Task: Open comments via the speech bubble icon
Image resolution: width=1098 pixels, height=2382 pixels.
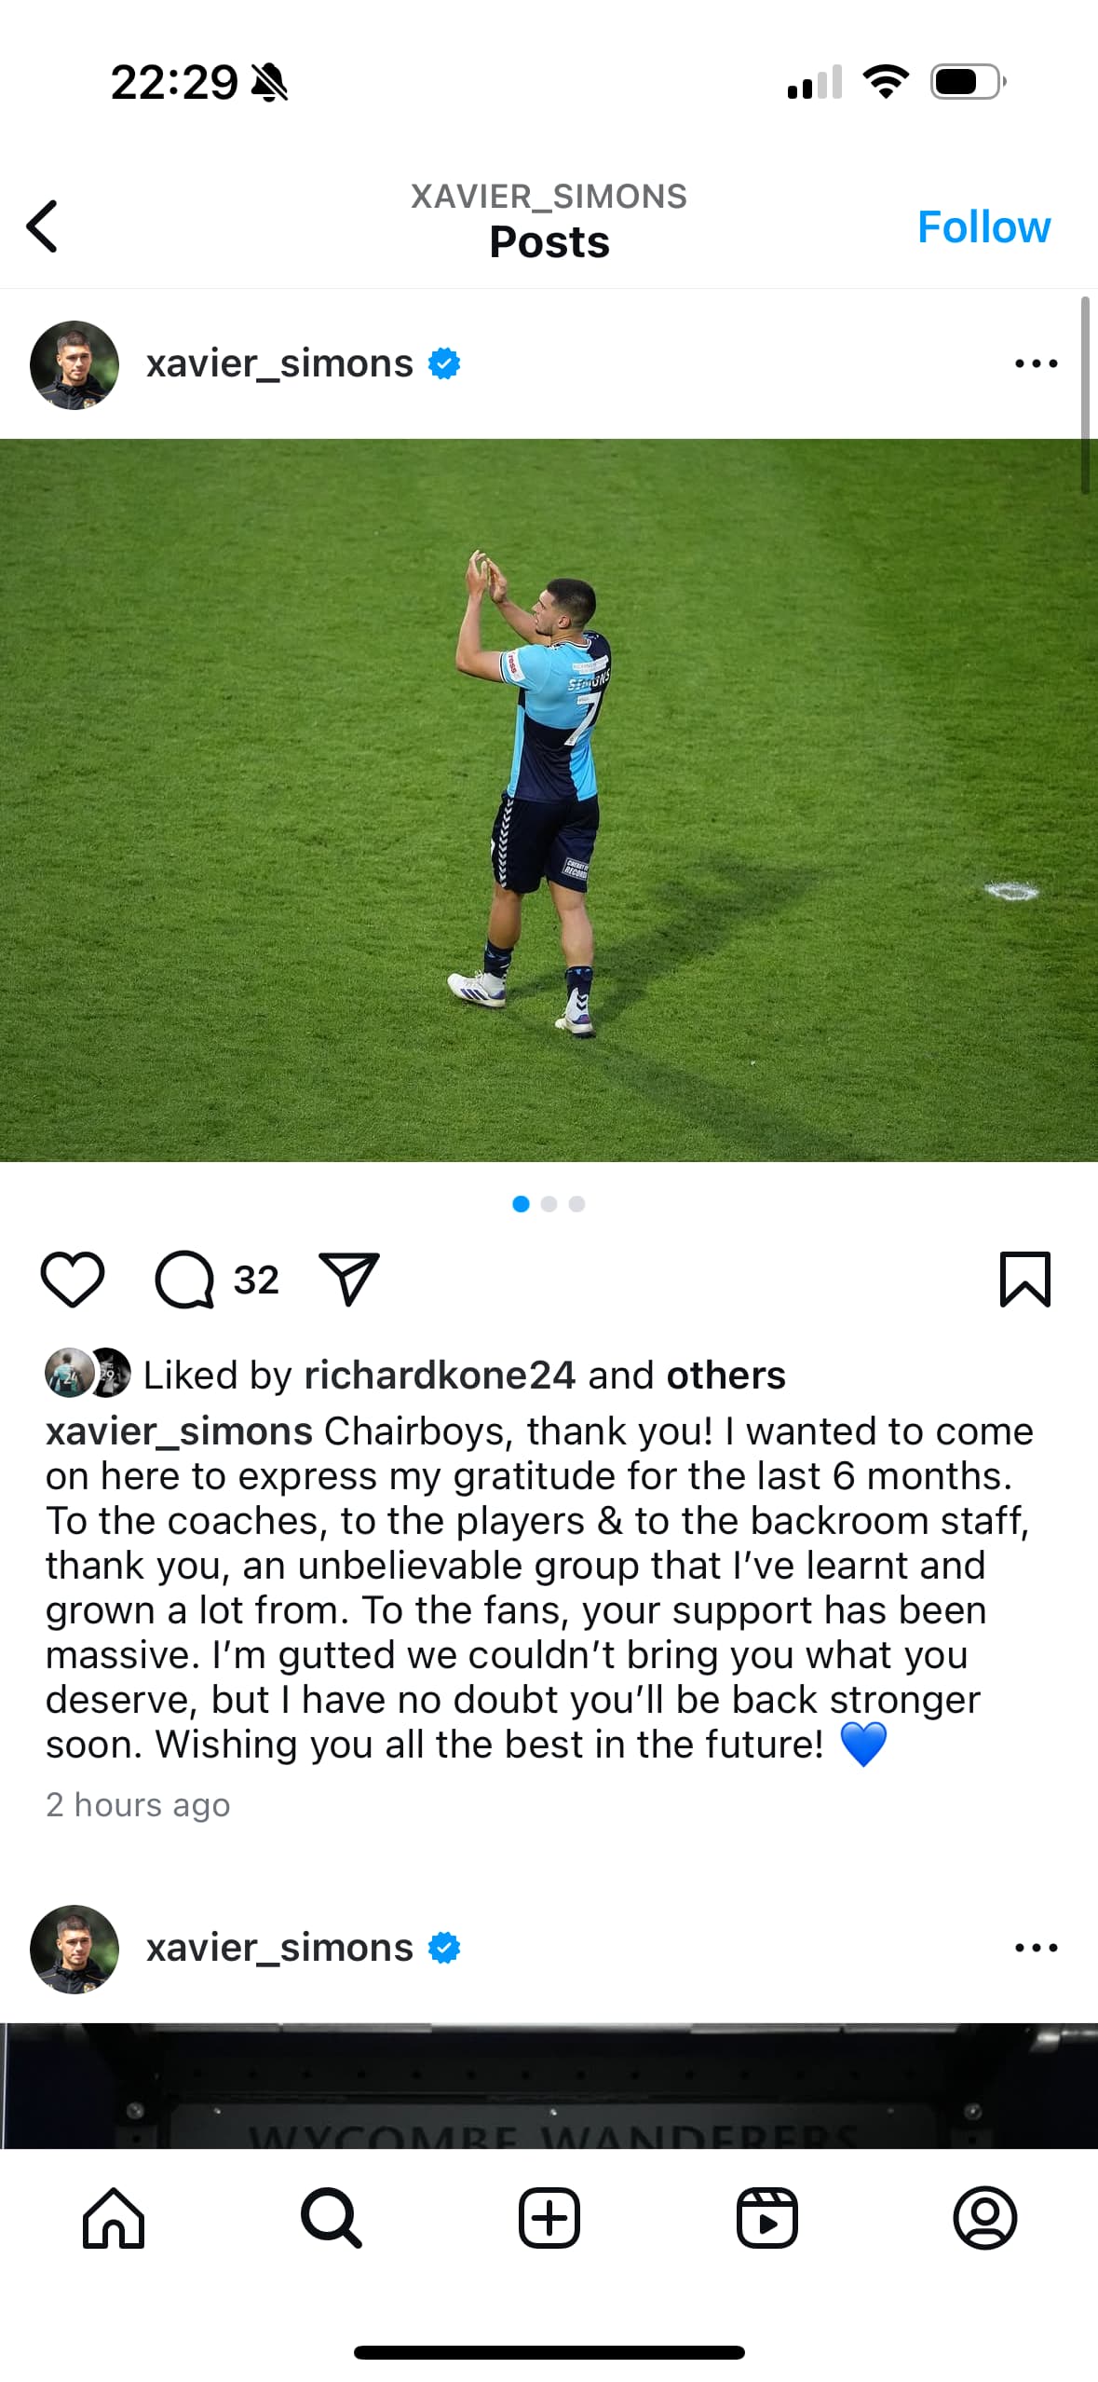Action: [x=184, y=1280]
